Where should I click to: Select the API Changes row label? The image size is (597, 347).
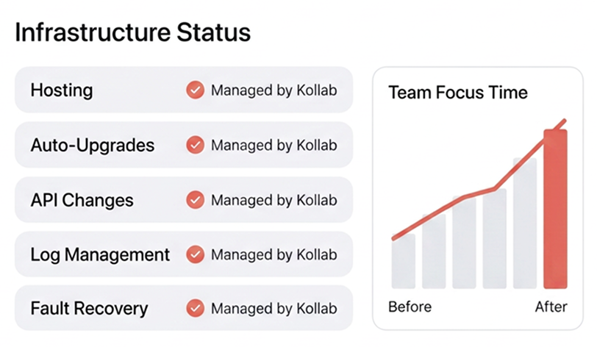(x=82, y=201)
